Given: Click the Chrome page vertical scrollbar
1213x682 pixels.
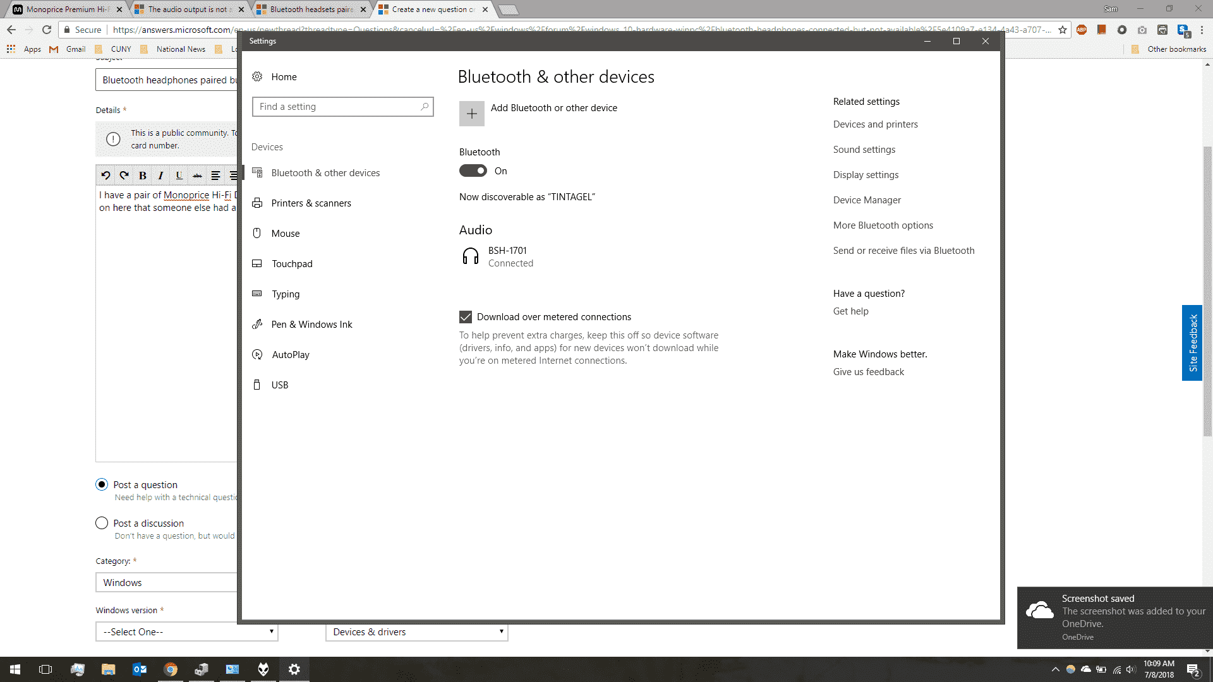Looking at the screenshot, I should [x=1207, y=290].
